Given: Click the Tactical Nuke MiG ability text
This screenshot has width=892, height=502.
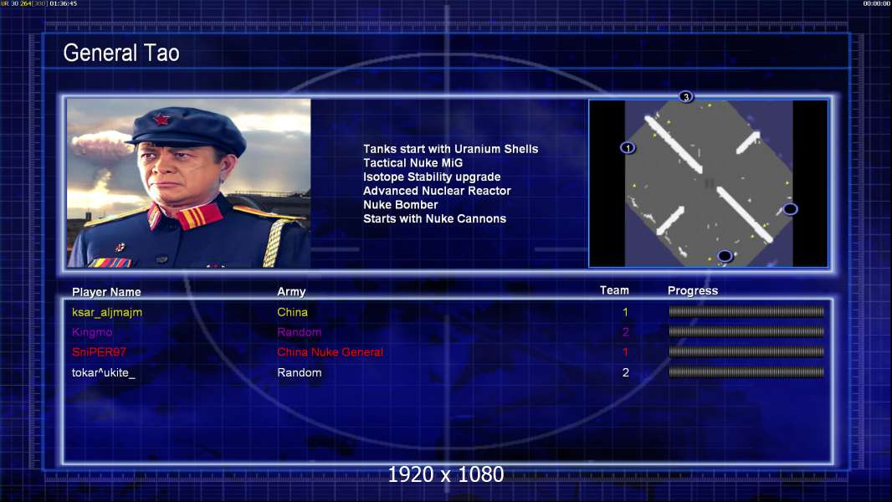Looking at the screenshot, I should tap(413, 162).
